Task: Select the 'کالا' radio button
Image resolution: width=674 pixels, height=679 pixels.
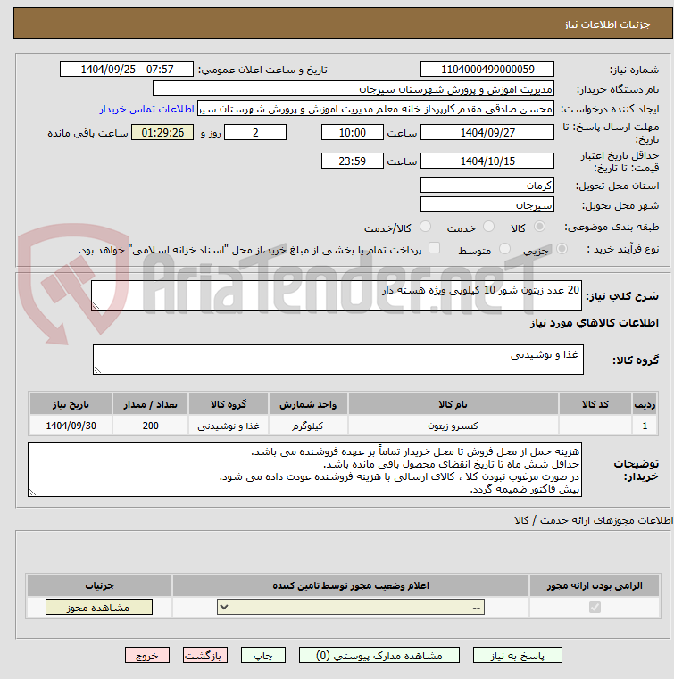Action: [539, 226]
